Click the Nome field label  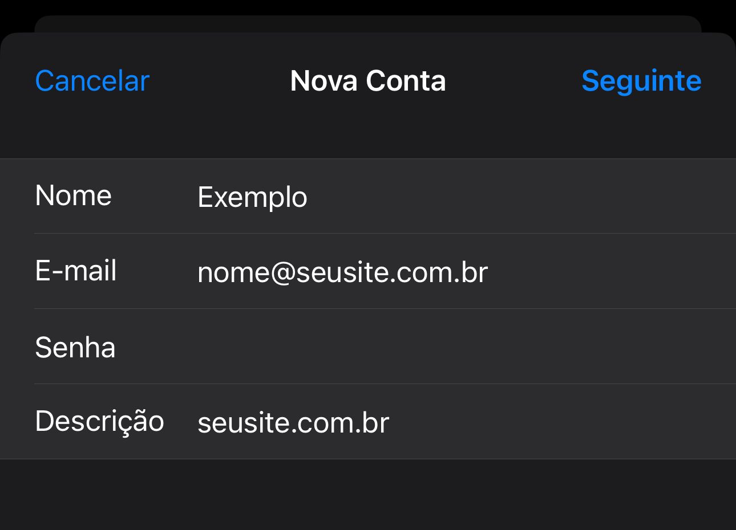73,196
